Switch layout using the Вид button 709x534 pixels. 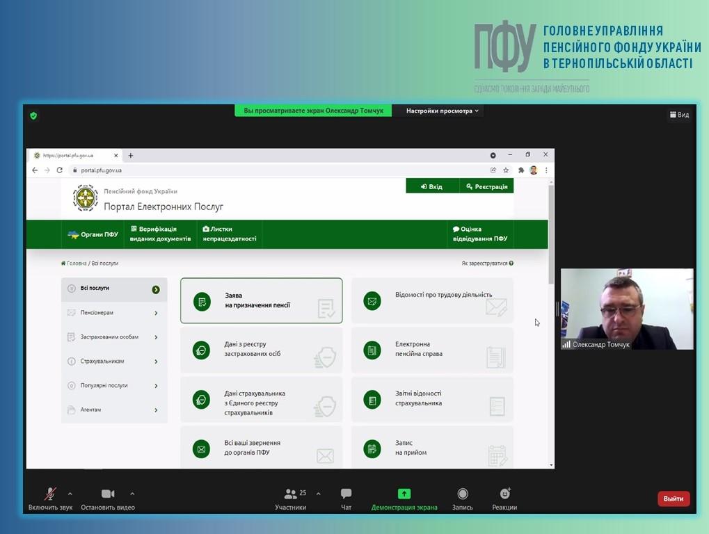(x=679, y=115)
